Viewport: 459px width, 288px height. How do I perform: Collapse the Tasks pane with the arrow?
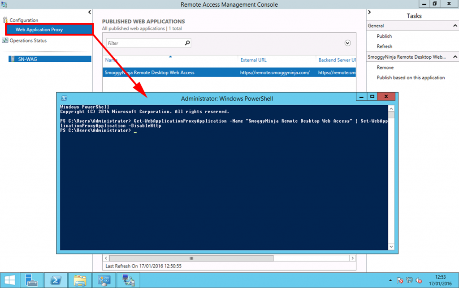click(369, 12)
